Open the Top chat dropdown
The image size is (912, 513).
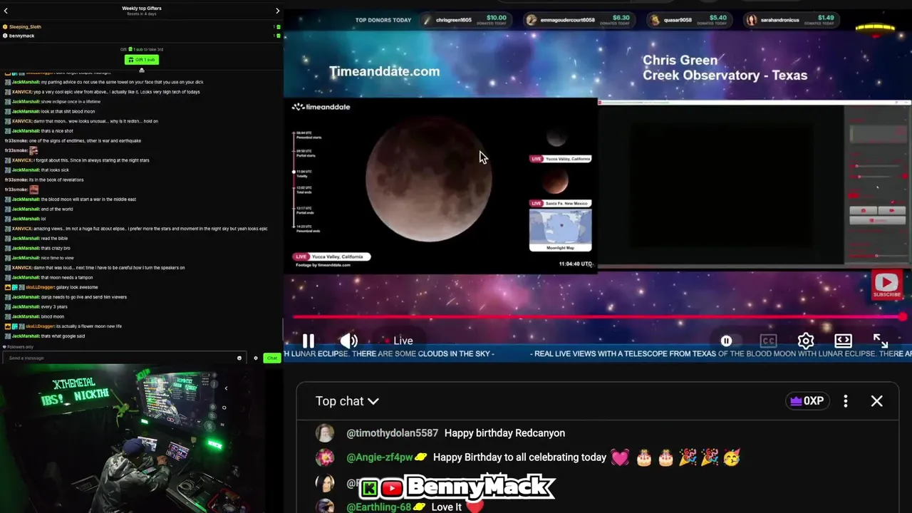(x=347, y=401)
